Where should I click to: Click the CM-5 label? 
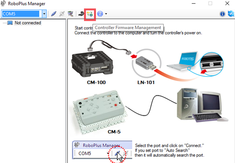(x=114, y=132)
